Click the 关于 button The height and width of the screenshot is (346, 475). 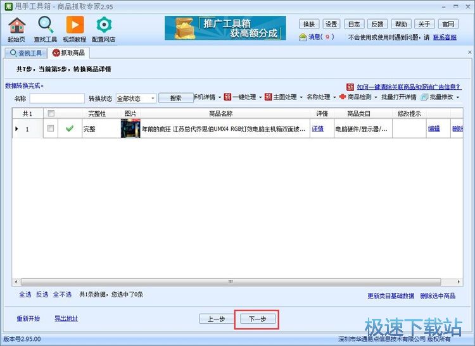424,24
